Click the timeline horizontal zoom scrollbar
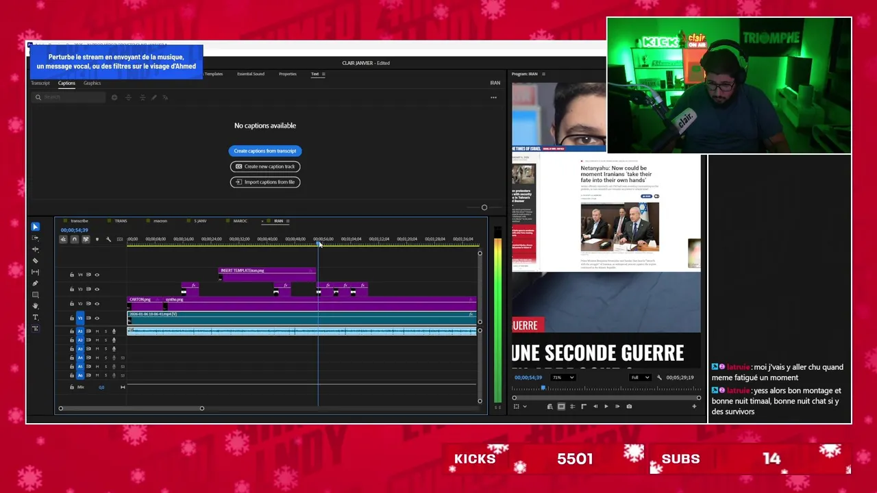Image resolution: width=877 pixels, height=493 pixels. click(x=131, y=408)
